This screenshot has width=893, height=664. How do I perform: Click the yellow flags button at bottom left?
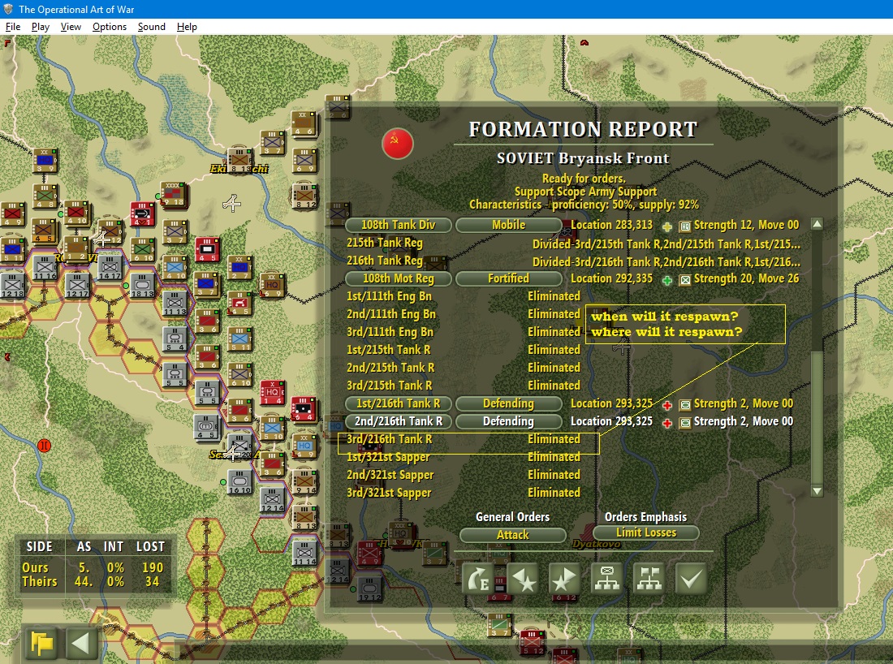(41, 644)
